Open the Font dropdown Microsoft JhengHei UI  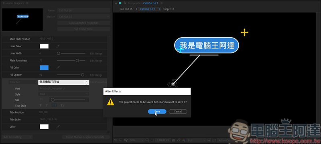point(63,88)
